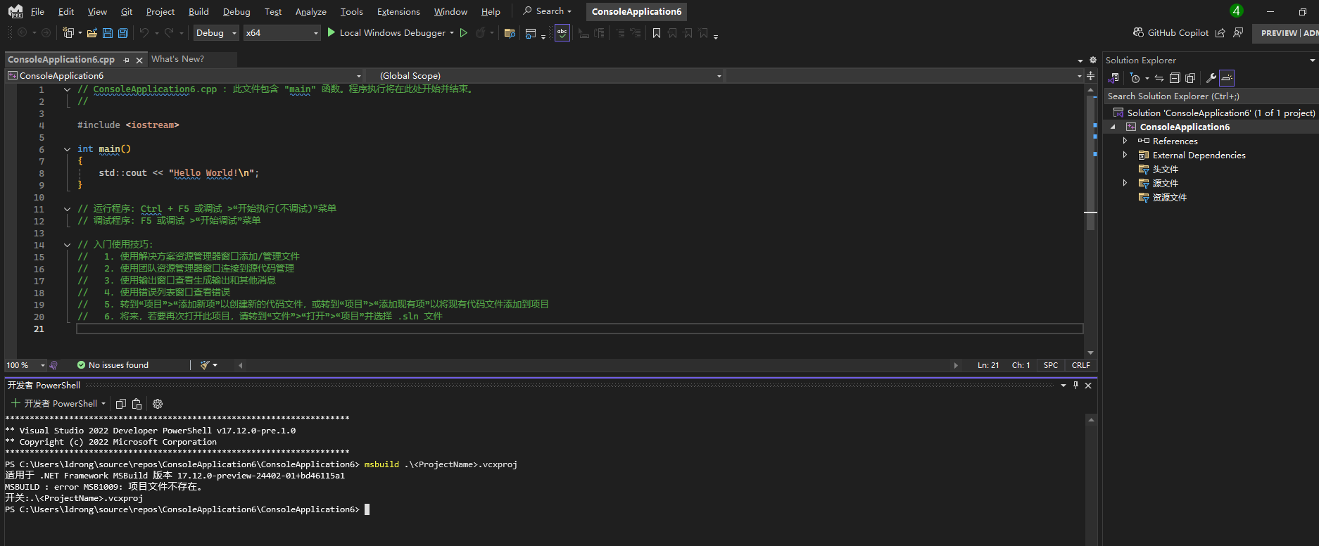
Task: Toggle the spell checker abc icon
Action: click(x=562, y=32)
